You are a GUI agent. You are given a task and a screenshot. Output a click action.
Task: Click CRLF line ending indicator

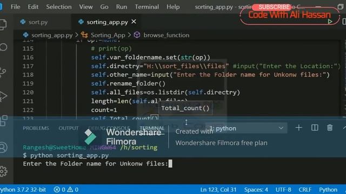tap(305, 190)
